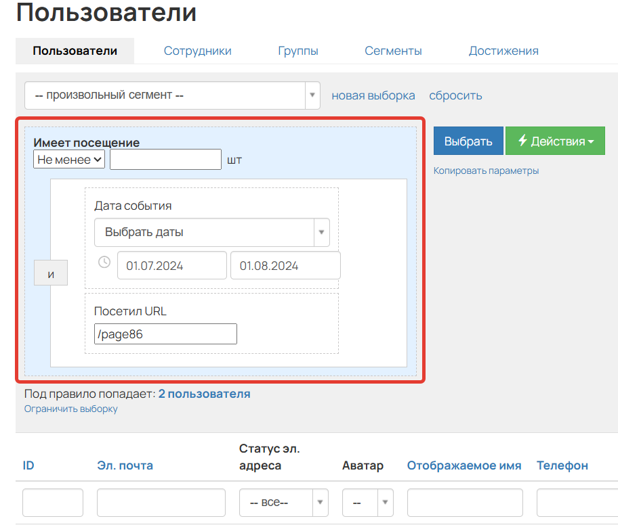Open Копировать параметры

click(487, 170)
